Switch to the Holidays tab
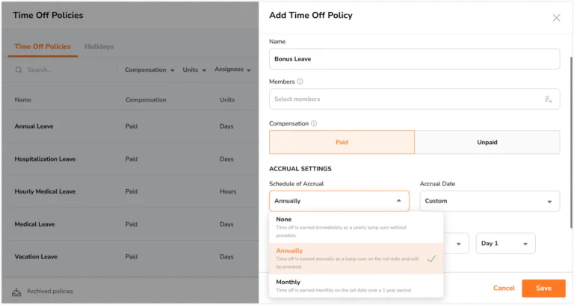The height and width of the screenshot is (305, 574). 99,46
